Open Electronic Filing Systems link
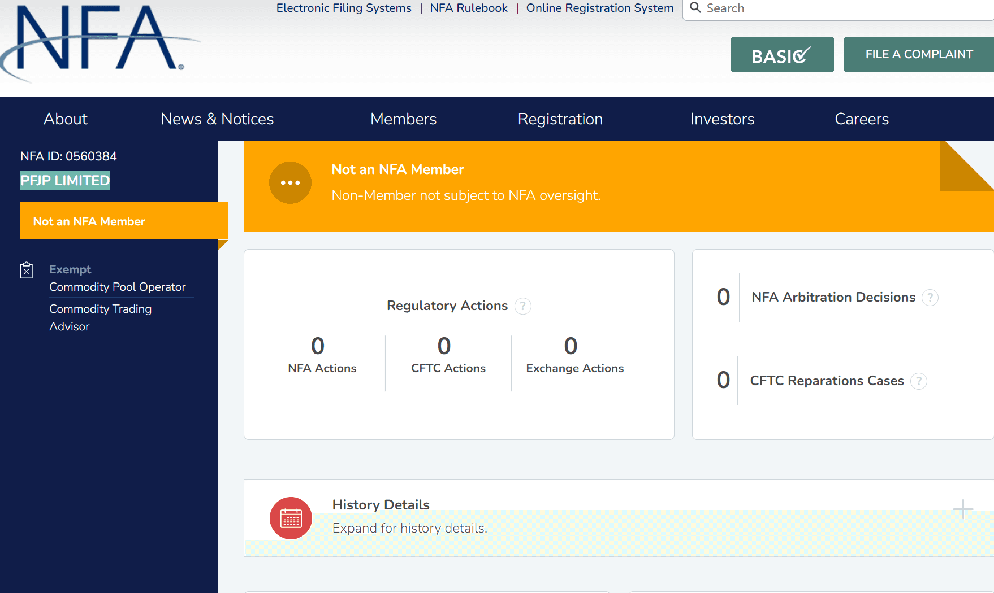 tap(344, 8)
